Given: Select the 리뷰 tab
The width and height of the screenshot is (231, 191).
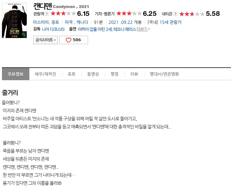Looking at the screenshot, I should pos(134,74).
